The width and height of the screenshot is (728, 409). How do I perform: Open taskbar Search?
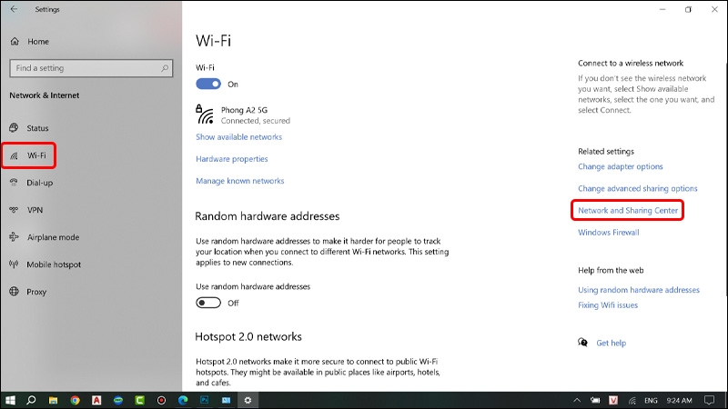pyautogui.click(x=31, y=400)
